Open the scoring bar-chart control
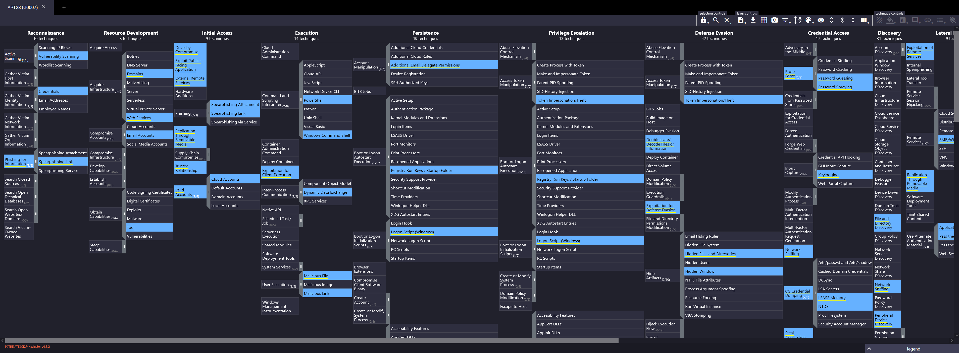 pyautogui.click(x=903, y=20)
